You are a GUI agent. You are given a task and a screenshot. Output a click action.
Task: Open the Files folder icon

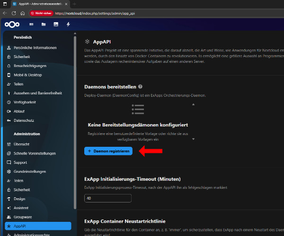pyautogui.click(x=44, y=24)
